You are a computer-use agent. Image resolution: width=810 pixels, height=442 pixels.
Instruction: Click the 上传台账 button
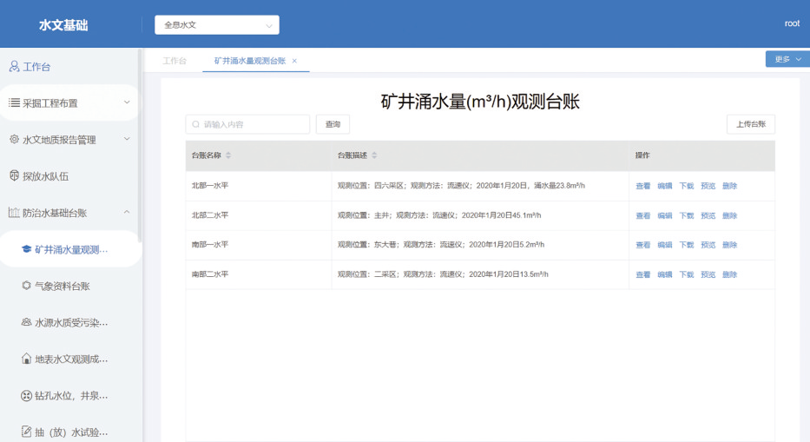751,124
